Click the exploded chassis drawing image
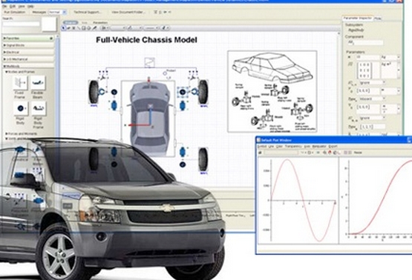This screenshot has width=412, height=280. [x=272, y=92]
